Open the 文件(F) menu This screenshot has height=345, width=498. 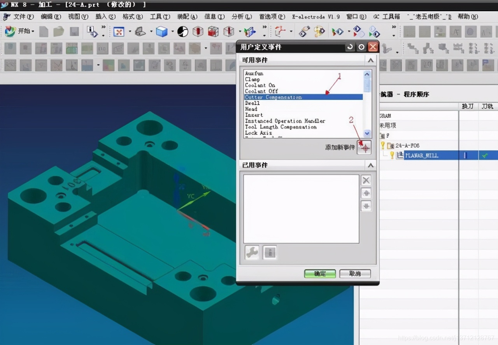click(x=23, y=17)
